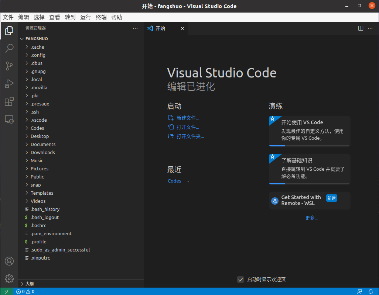
Task: Toggle 启动时显示欢迎页 checkbox
Action: (240, 279)
